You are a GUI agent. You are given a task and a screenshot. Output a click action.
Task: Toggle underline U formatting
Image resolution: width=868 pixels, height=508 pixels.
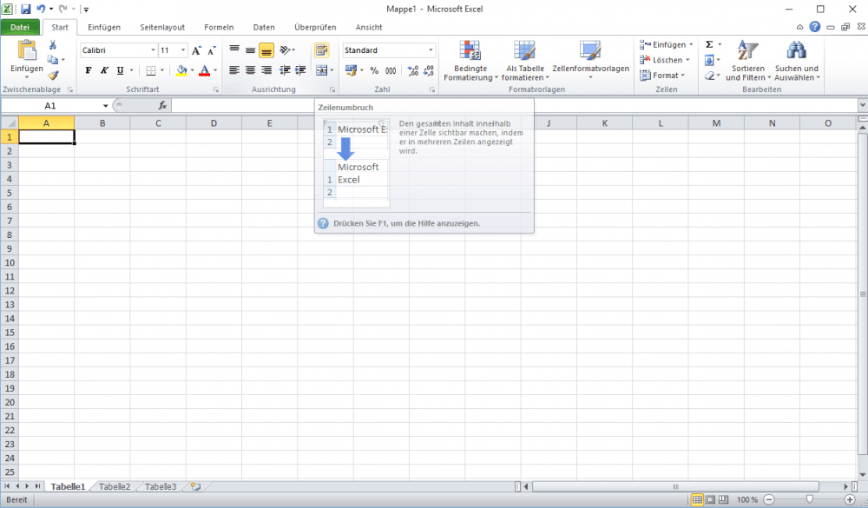[x=120, y=70]
